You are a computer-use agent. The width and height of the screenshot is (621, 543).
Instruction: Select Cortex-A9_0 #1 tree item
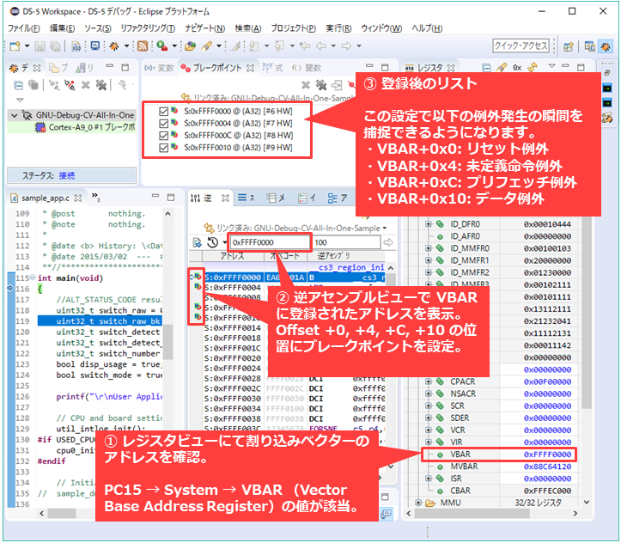point(85,127)
